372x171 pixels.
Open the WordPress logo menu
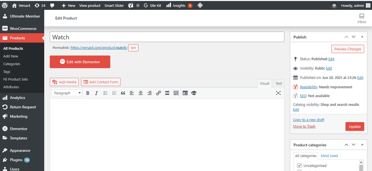point(5,5)
